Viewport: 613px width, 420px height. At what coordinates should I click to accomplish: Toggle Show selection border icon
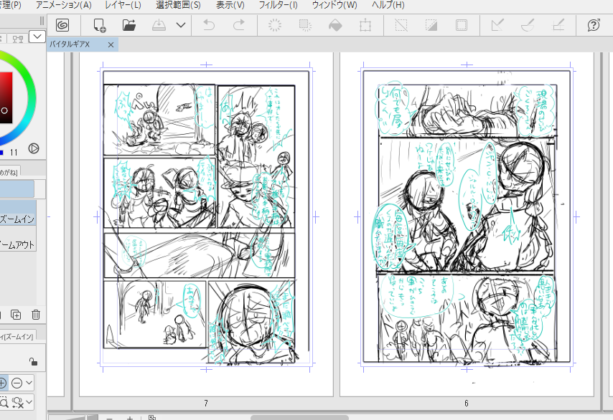462,25
